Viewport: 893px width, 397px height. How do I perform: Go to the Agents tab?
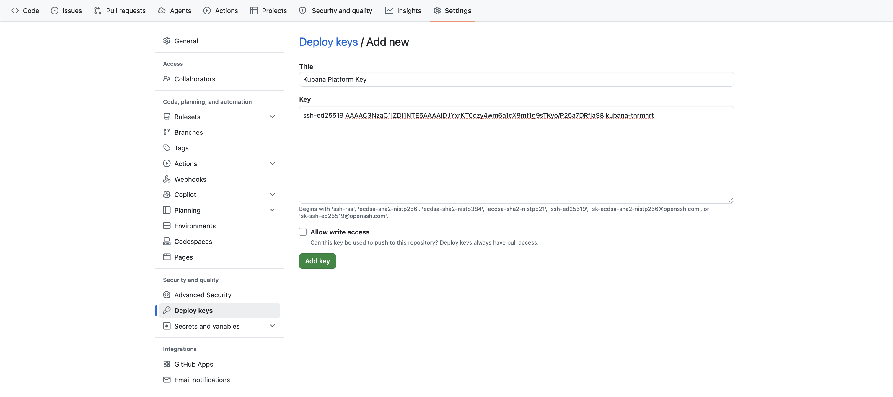coord(175,11)
